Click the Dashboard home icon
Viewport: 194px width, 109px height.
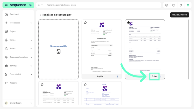6,14
